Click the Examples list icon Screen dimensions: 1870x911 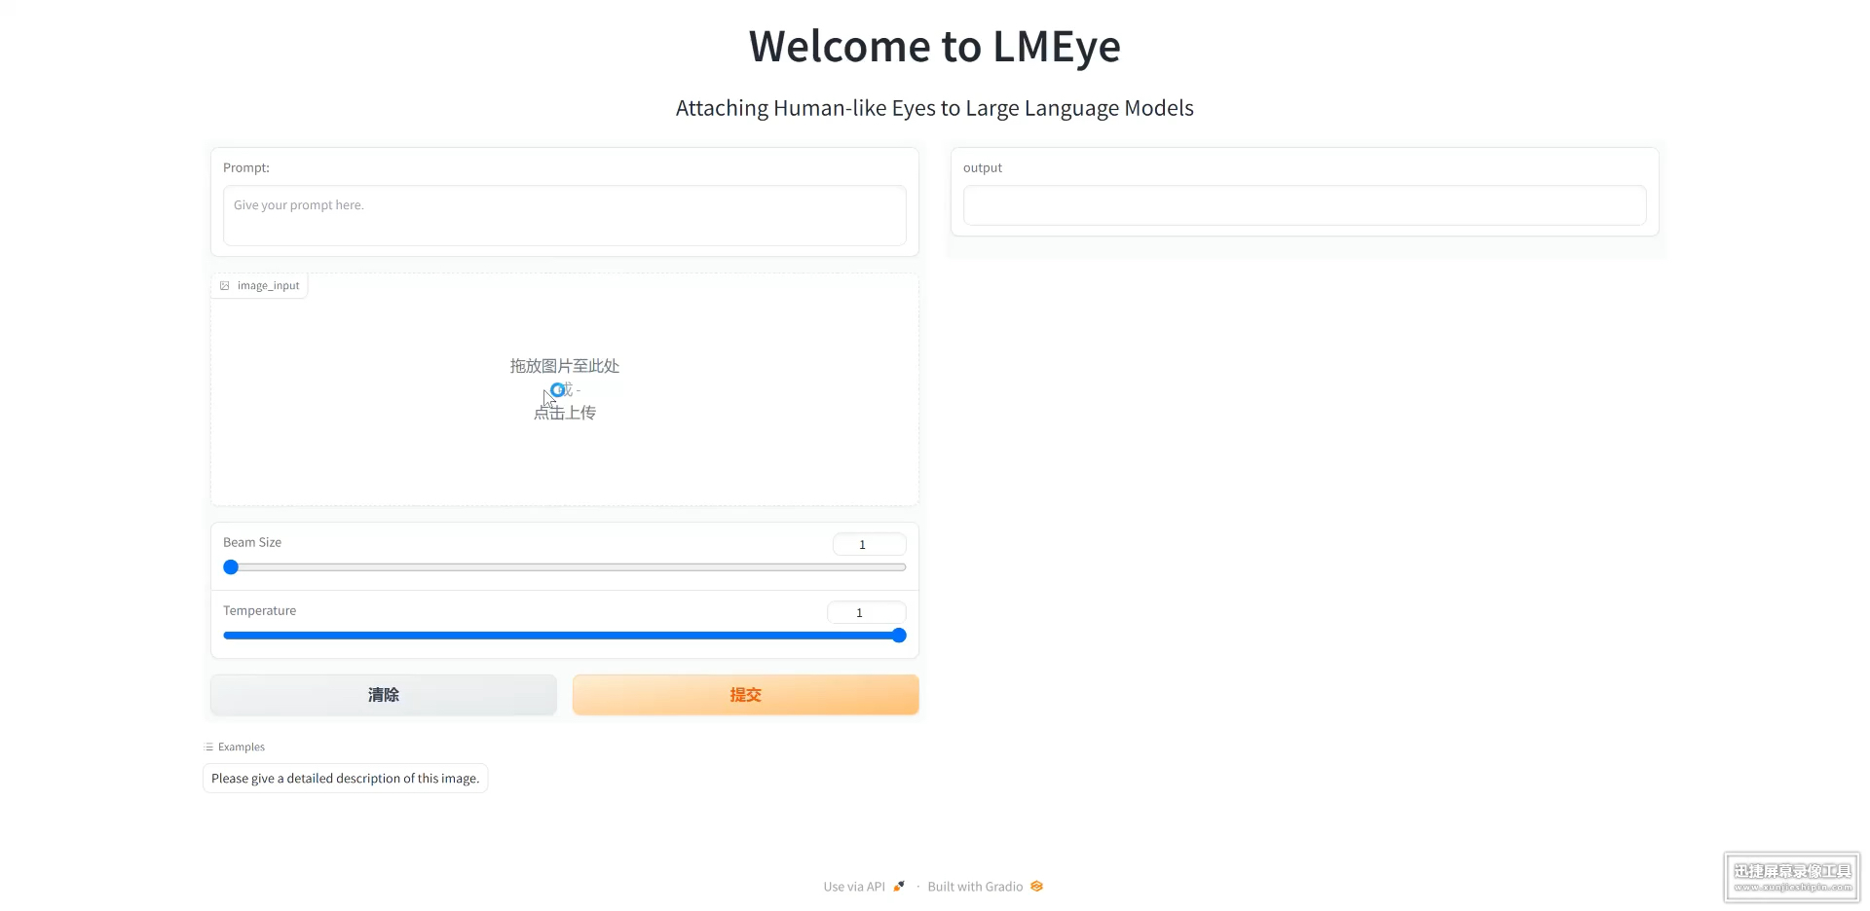click(208, 747)
